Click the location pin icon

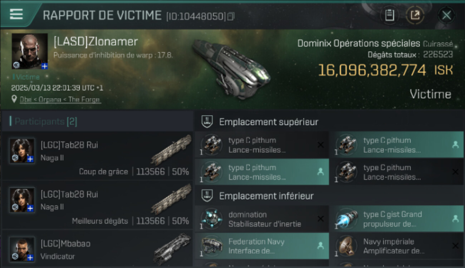tap(14, 99)
